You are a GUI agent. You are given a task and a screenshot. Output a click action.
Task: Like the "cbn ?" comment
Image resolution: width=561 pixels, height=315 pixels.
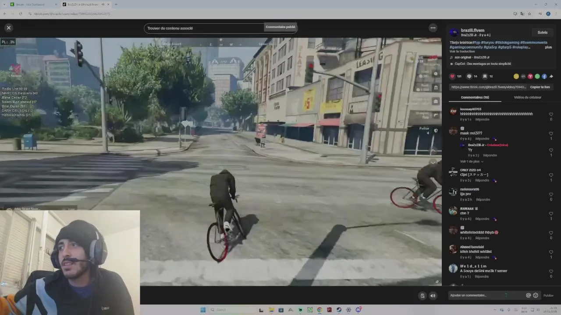click(x=551, y=213)
